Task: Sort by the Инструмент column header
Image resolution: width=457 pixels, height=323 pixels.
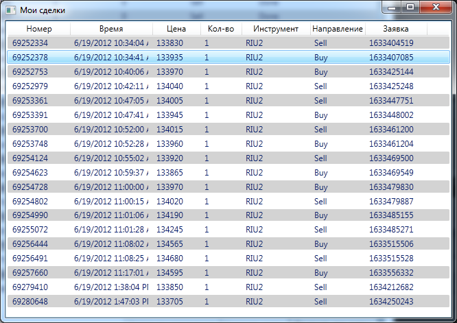Action: pyautogui.click(x=276, y=29)
